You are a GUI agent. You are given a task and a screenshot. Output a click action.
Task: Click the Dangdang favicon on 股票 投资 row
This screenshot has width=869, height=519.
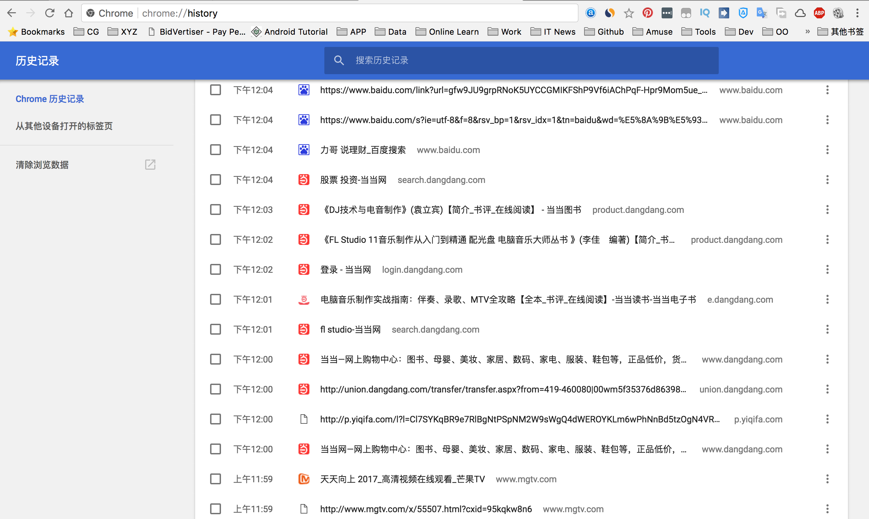[x=304, y=180]
